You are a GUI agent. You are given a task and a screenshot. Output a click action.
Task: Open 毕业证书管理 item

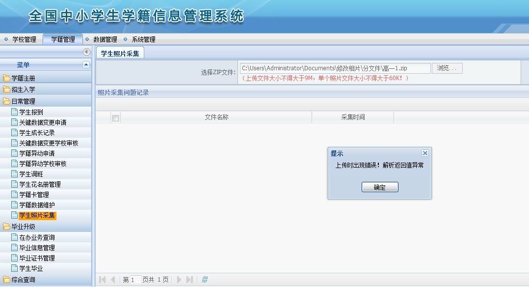37,258
